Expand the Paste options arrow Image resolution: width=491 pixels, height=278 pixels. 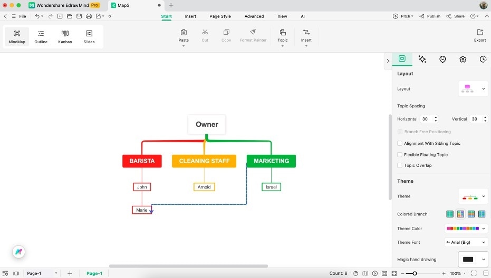(x=184, y=46)
